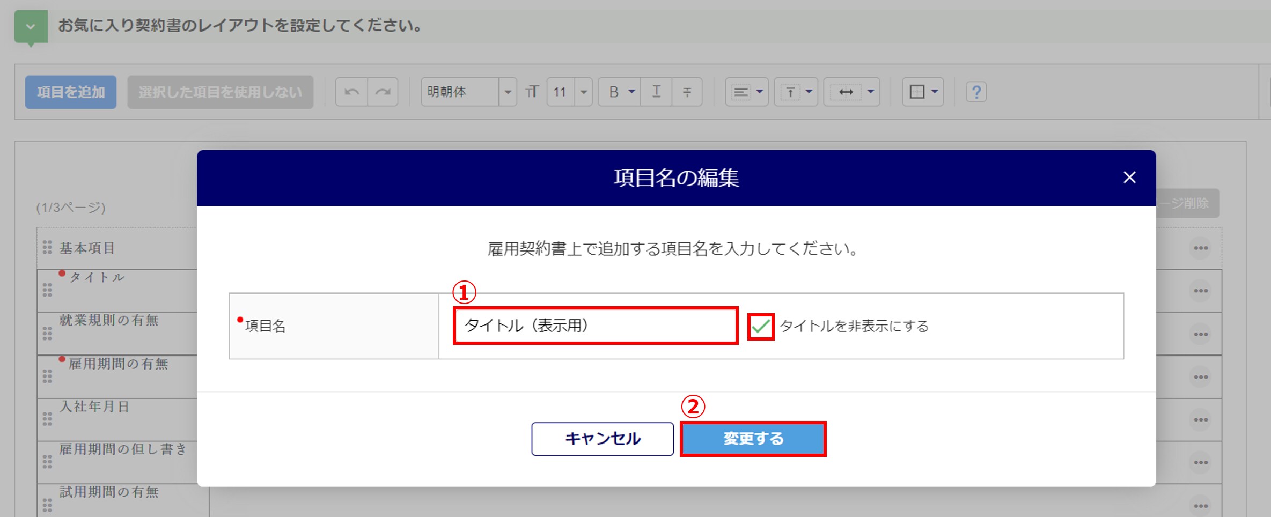Open the font size 11 dropdown

point(583,92)
